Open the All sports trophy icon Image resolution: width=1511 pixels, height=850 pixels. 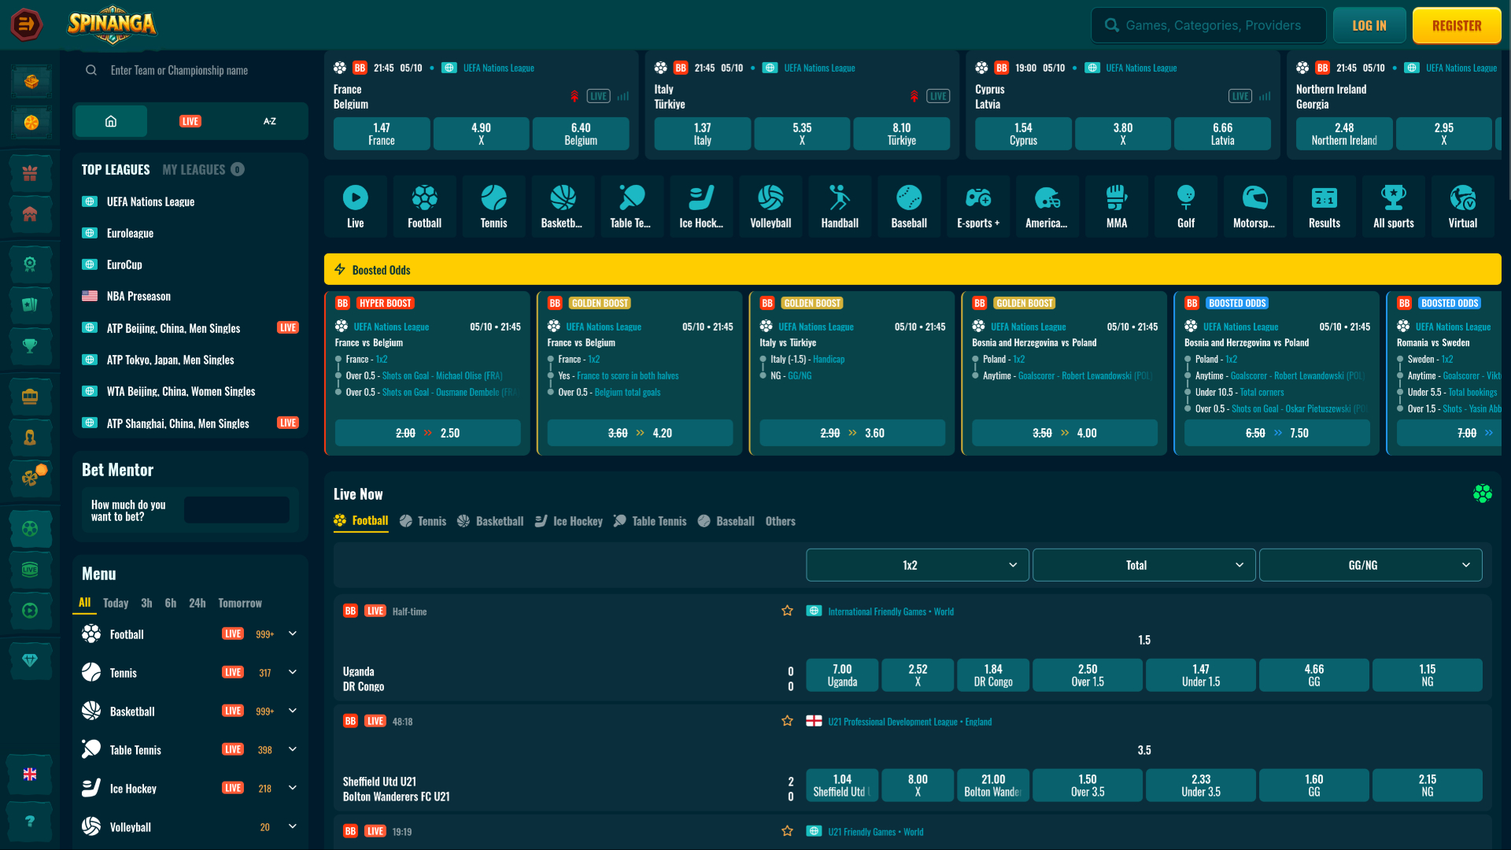[x=1394, y=206]
